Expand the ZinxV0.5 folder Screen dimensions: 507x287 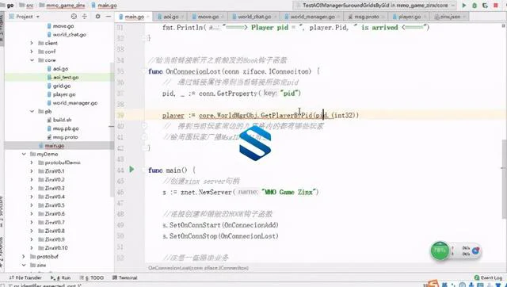point(32,205)
